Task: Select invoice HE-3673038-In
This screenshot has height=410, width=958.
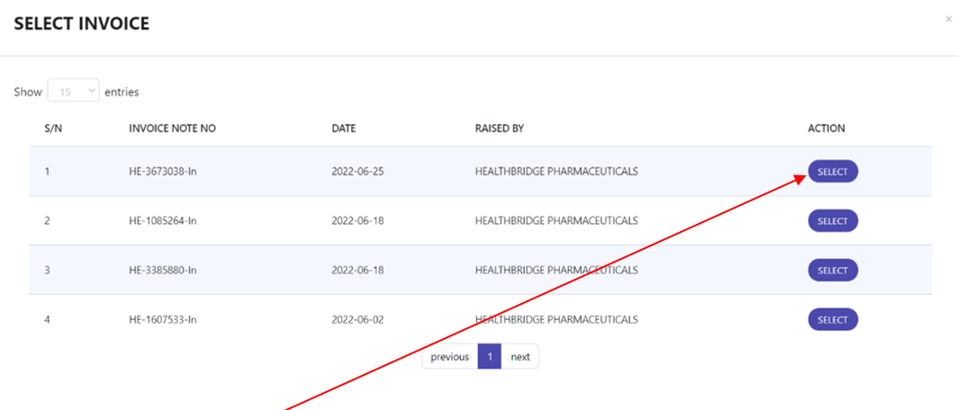Action: 833,172
